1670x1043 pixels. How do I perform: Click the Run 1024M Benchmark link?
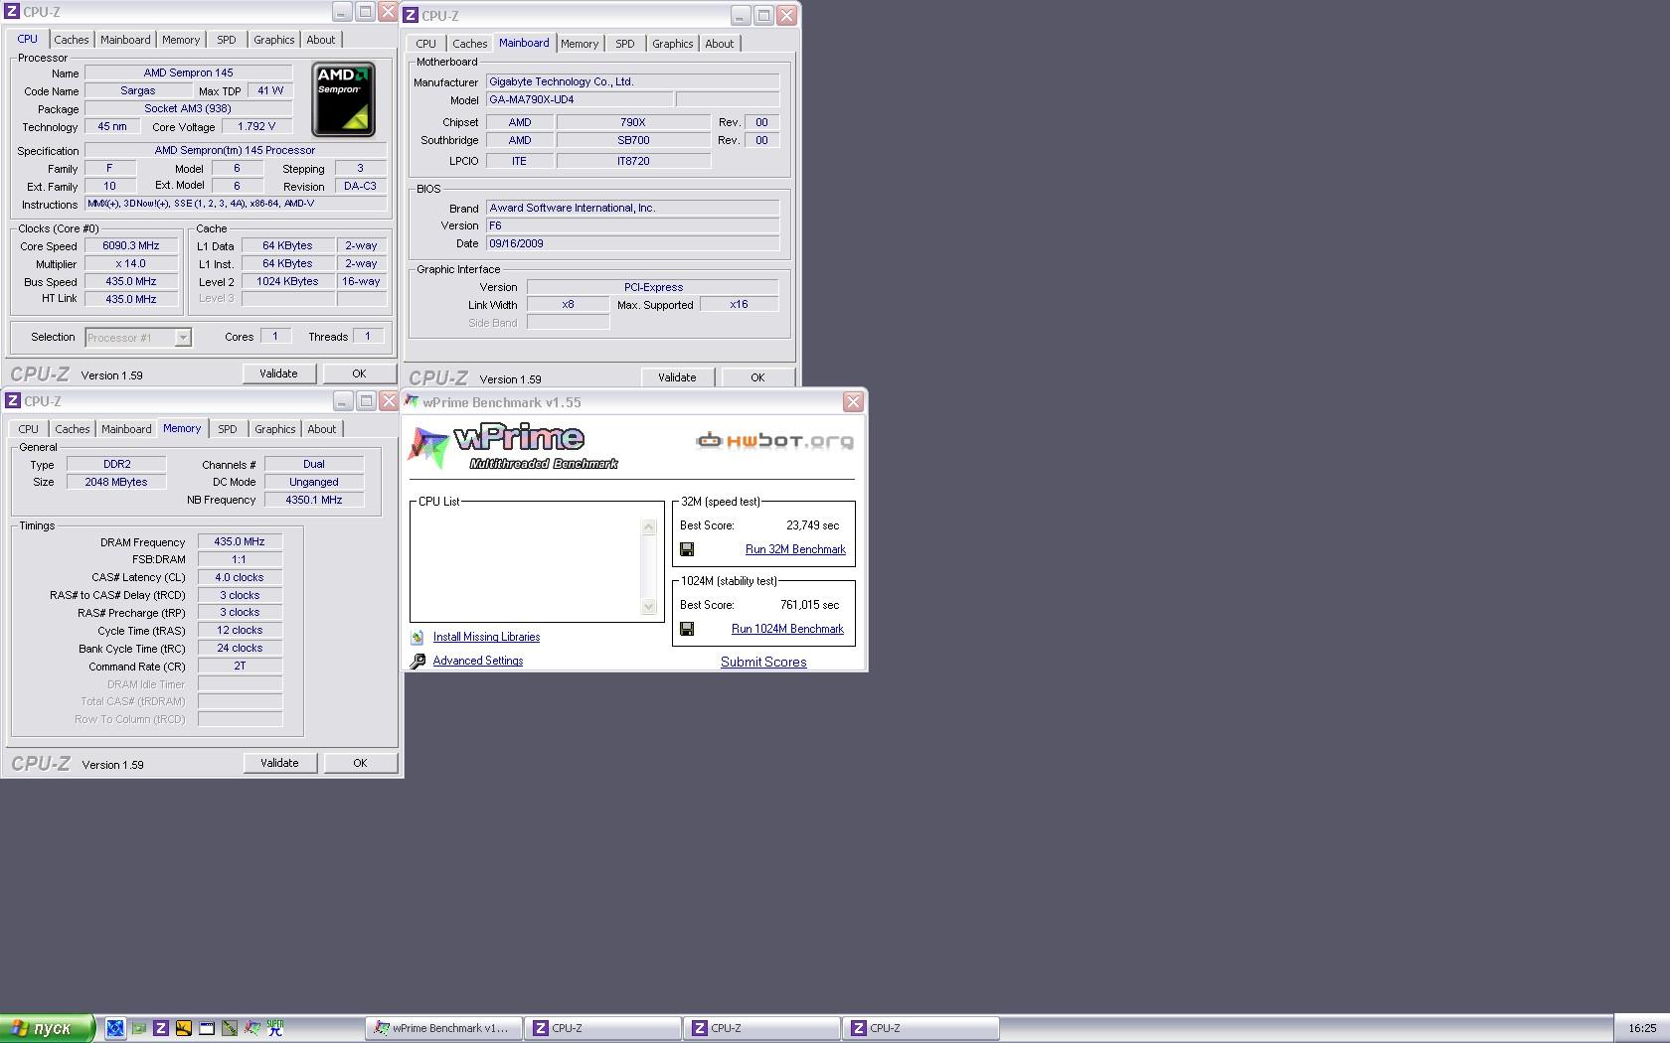pos(787,629)
